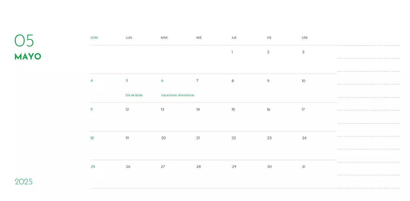Select day 11 in the Sunday column
This screenshot has width=410, height=201.
tap(92, 109)
